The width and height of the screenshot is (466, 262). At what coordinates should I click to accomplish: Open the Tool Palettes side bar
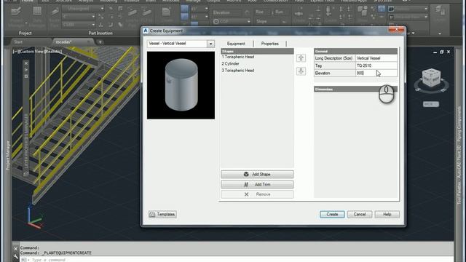[x=459, y=155]
